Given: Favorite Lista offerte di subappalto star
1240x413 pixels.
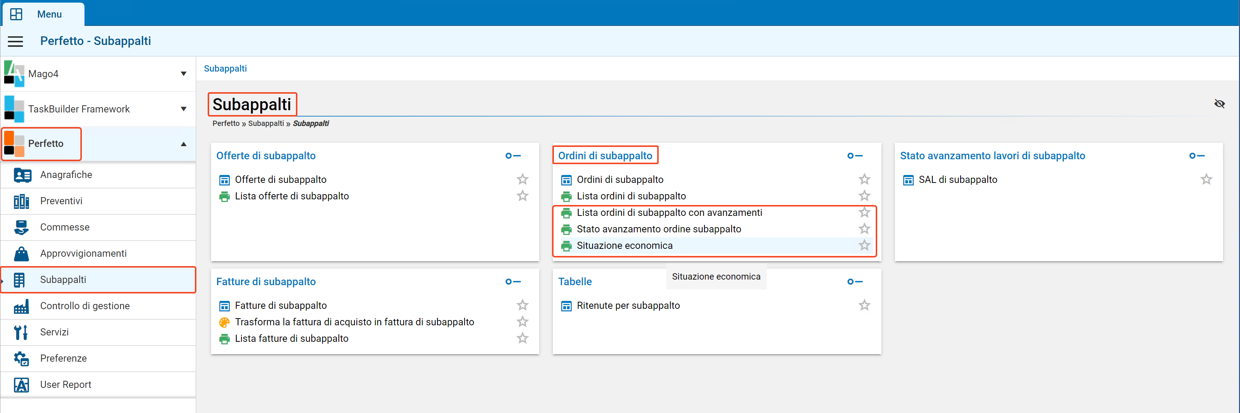Looking at the screenshot, I should pyautogui.click(x=522, y=196).
